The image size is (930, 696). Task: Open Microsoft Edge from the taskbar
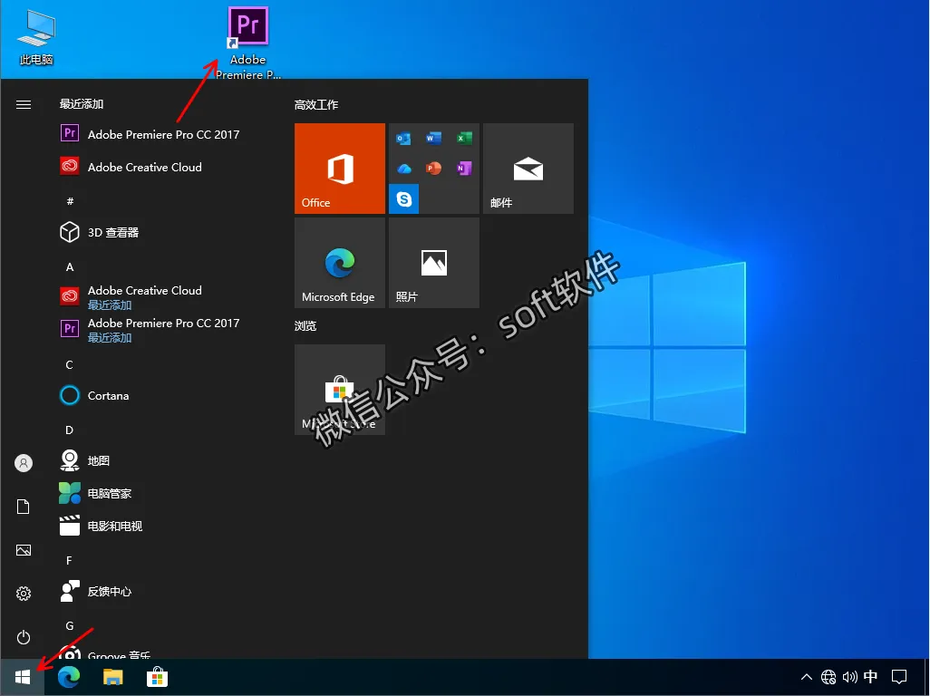tap(69, 677)
